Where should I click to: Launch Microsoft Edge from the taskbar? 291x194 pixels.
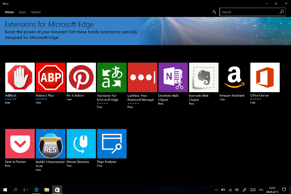[36, 190]
